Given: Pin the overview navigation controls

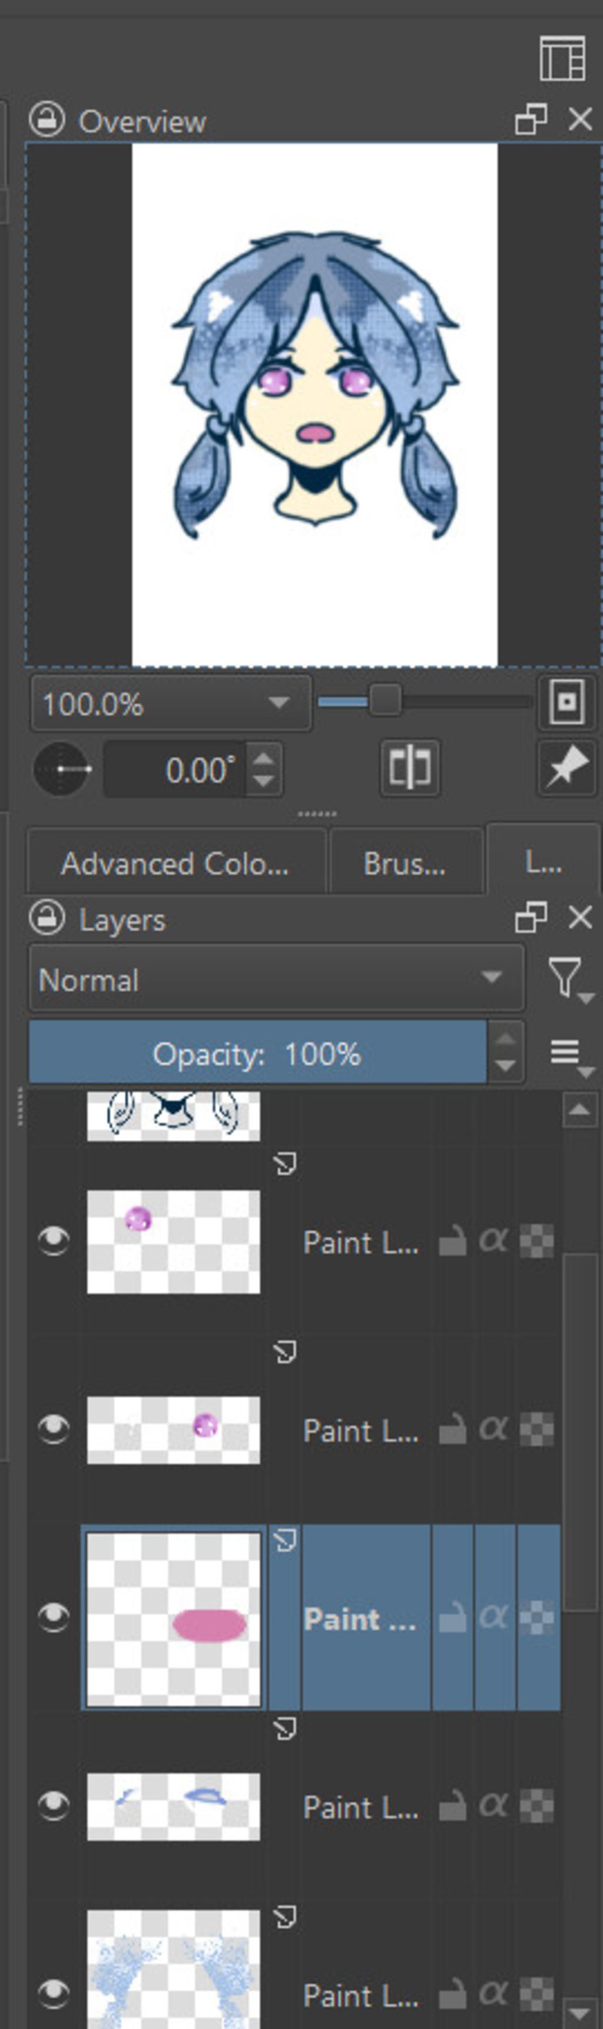Looking at the screenshot, I should 567,768.
